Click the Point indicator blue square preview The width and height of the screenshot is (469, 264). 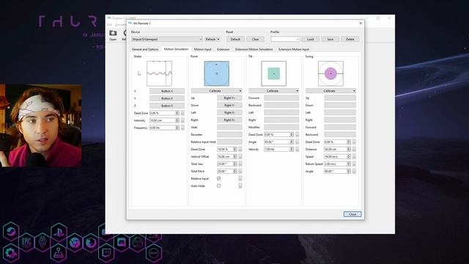217,73
